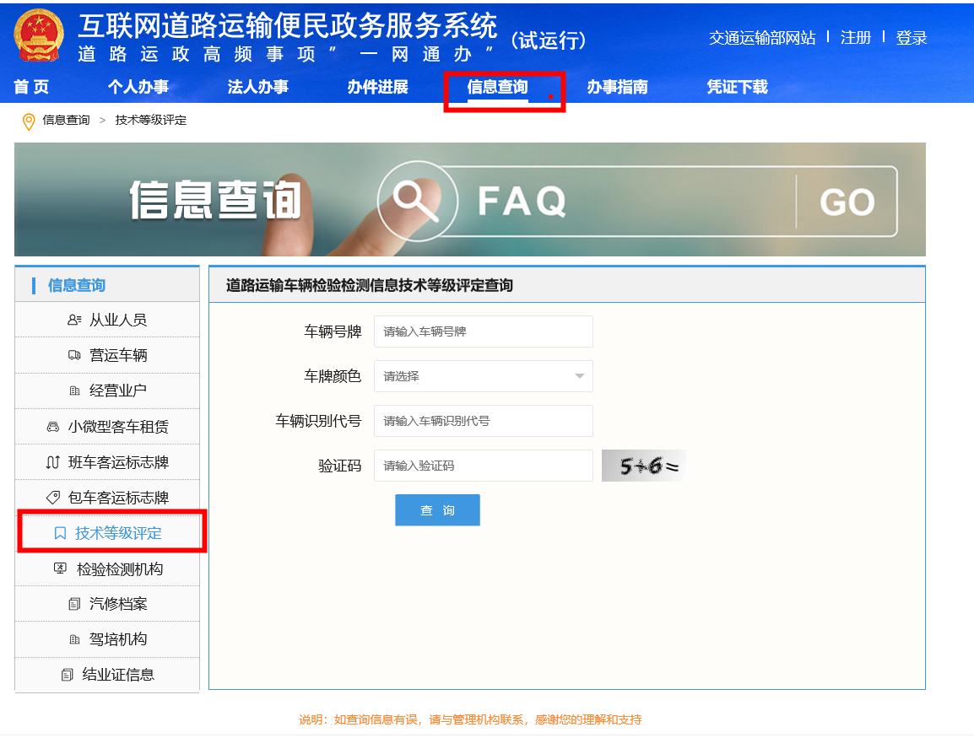The height and width of the screenshot is (738, 974).
Task: Click the 检验检测机构 monitor icon
Action: click(x=60, y=569)
